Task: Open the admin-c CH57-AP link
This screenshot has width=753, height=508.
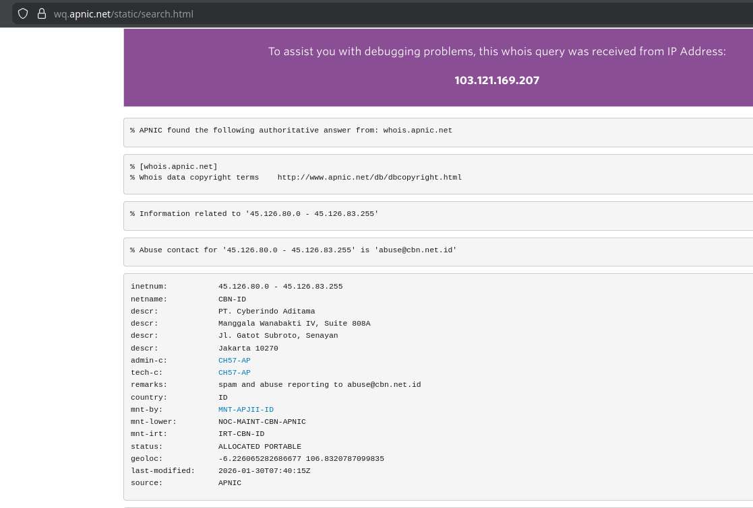Action: coord(234,360)
